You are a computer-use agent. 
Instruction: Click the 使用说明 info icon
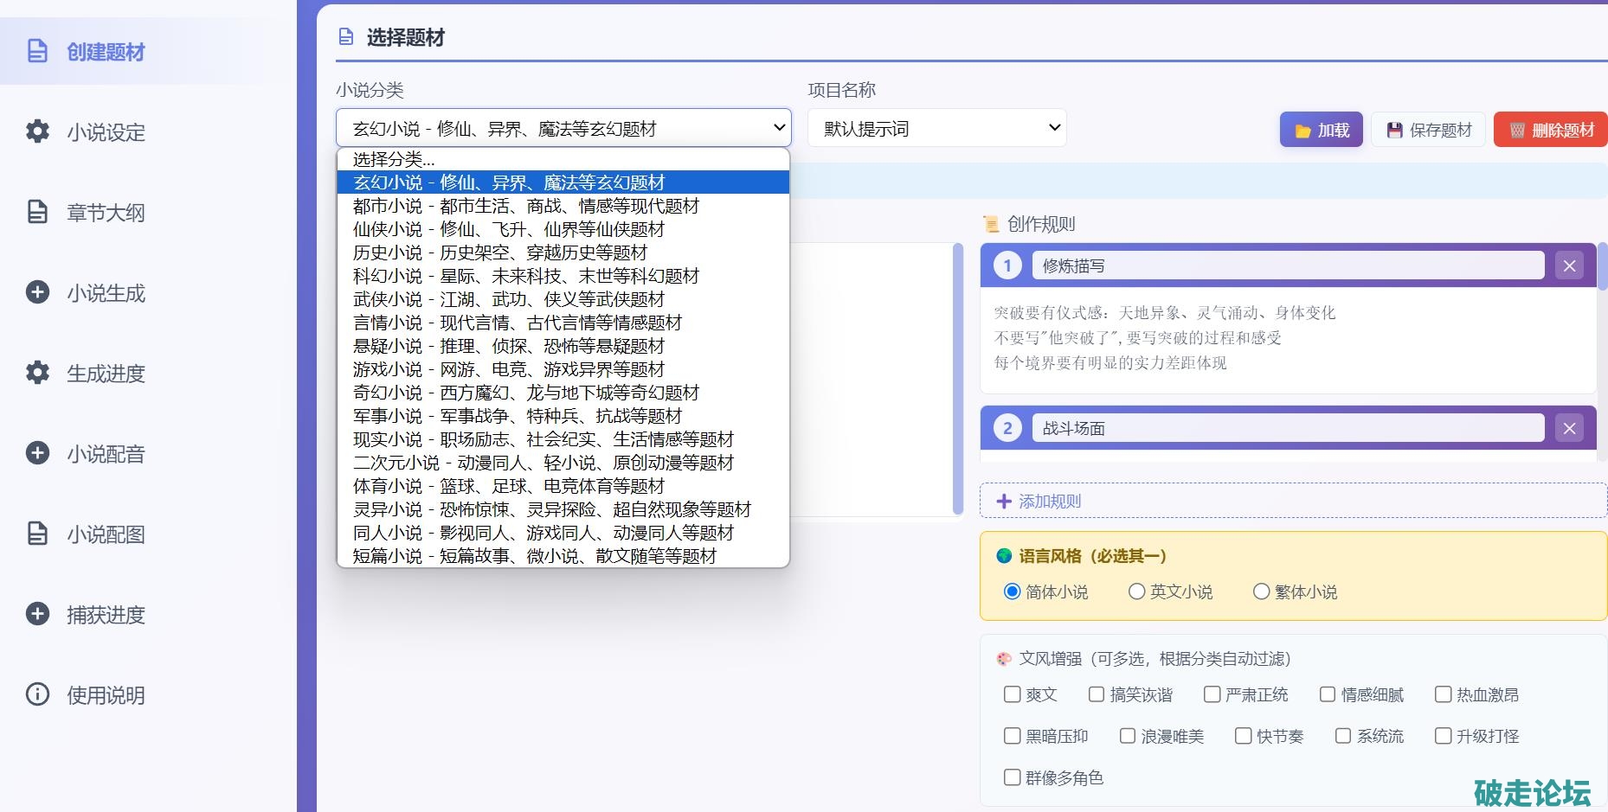[x=37, y=694]
